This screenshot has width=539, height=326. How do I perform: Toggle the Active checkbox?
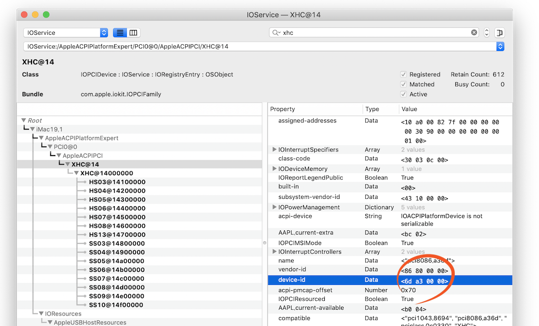[x=404, y=94]
